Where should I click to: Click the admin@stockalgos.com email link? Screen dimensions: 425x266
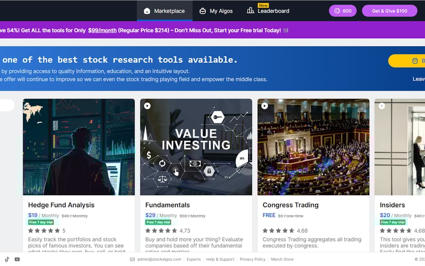point(159,259)
